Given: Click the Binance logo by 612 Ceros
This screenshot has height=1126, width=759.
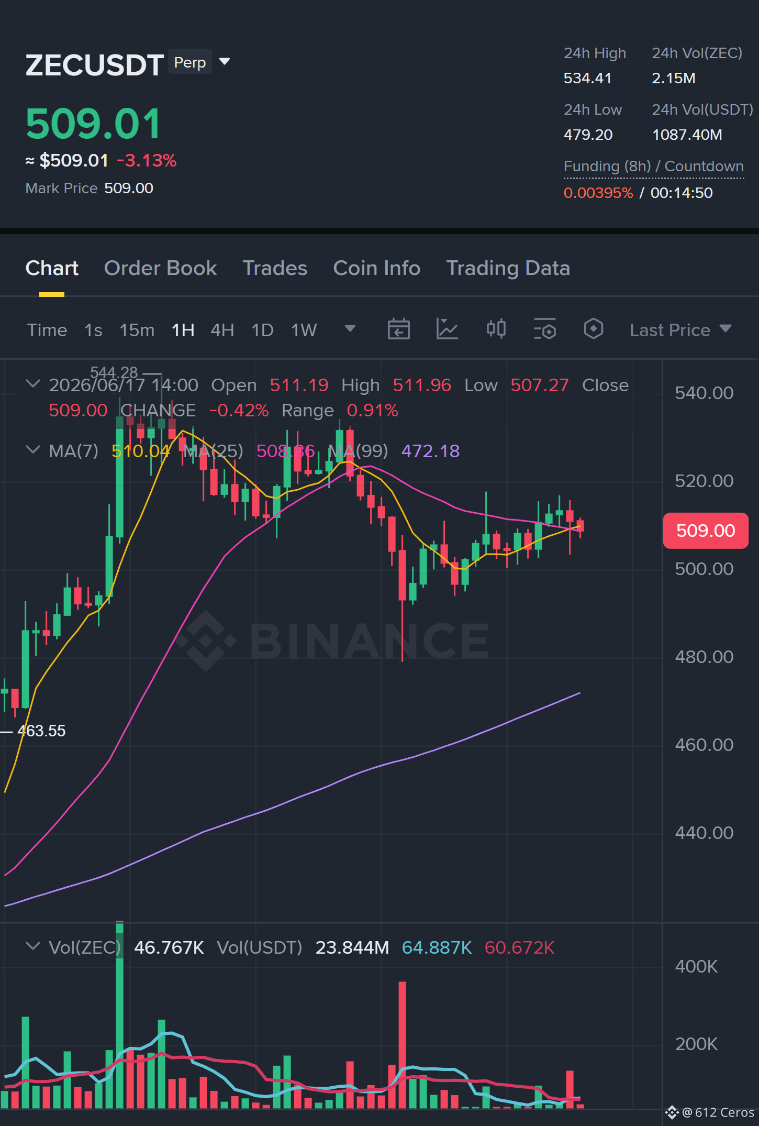Looking at the screenshot, I should 672,1112.
